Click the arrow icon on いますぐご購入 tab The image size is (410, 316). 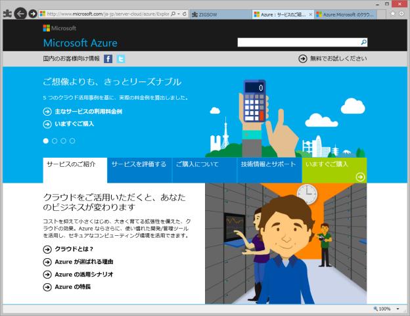pos(360,176)
